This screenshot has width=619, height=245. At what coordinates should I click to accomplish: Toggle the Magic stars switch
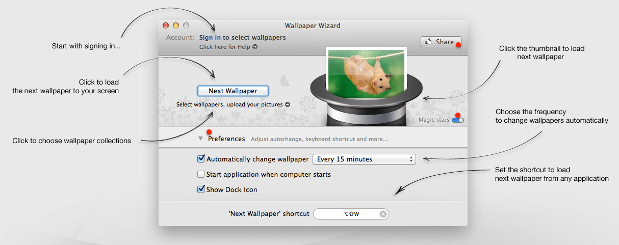[x=457, y=120]
